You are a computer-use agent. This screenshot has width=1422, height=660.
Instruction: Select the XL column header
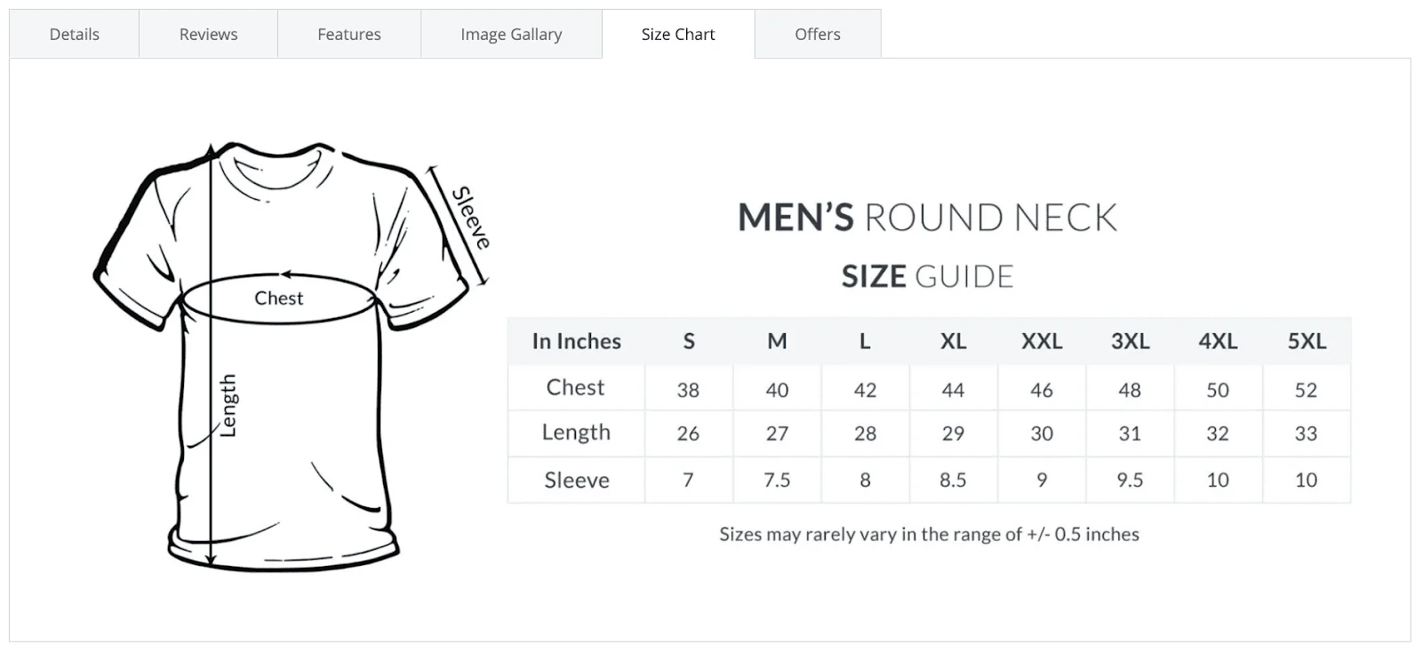click(954, 341)
